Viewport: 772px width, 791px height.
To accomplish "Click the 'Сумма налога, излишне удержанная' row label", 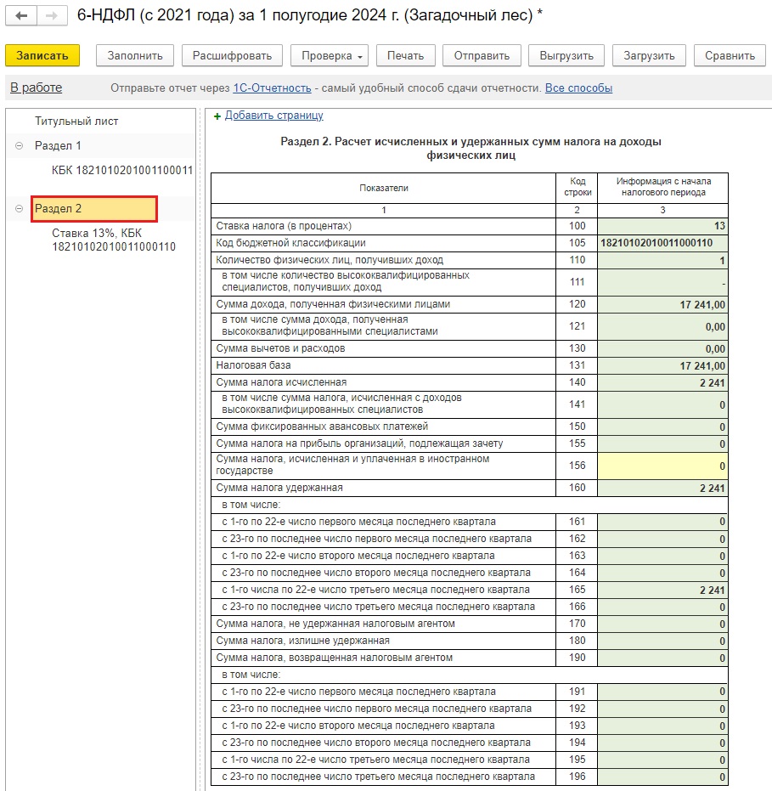I will click(x=303, y=641).
